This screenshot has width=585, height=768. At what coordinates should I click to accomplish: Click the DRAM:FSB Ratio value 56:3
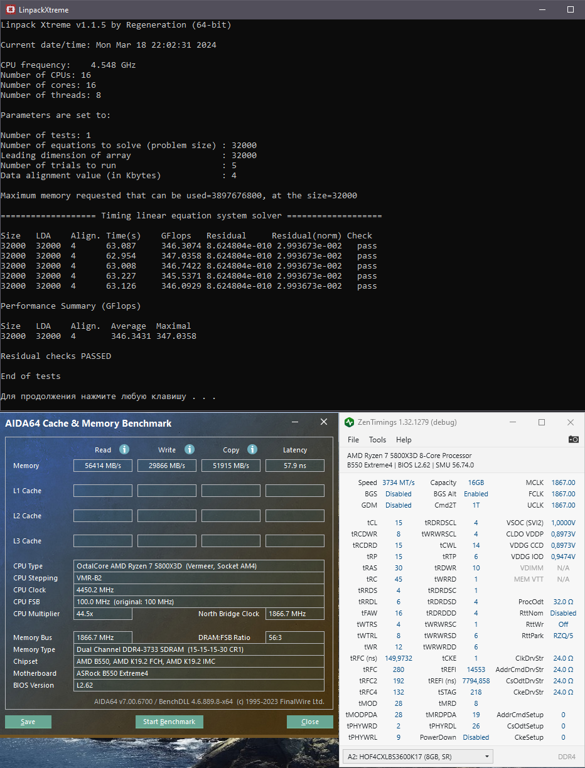coord(295,637)
